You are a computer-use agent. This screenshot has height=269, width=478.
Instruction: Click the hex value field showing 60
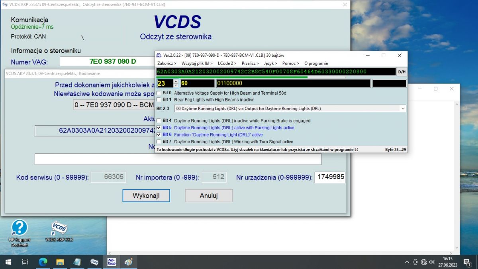click(197, 83)
